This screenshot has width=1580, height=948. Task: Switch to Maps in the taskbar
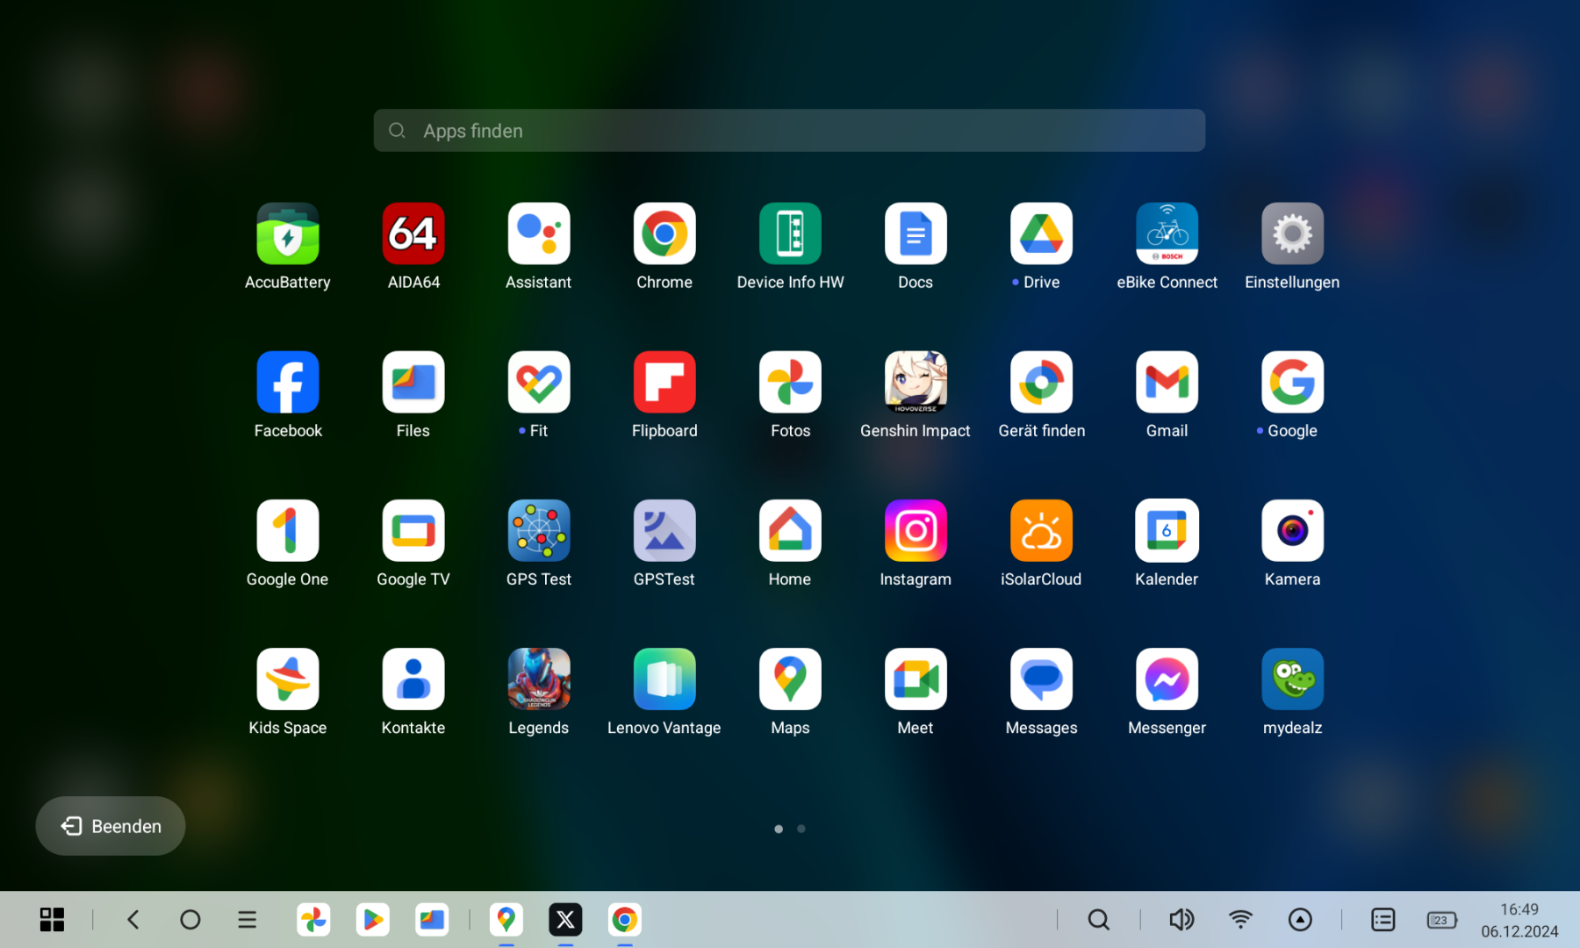pos(506,919)
